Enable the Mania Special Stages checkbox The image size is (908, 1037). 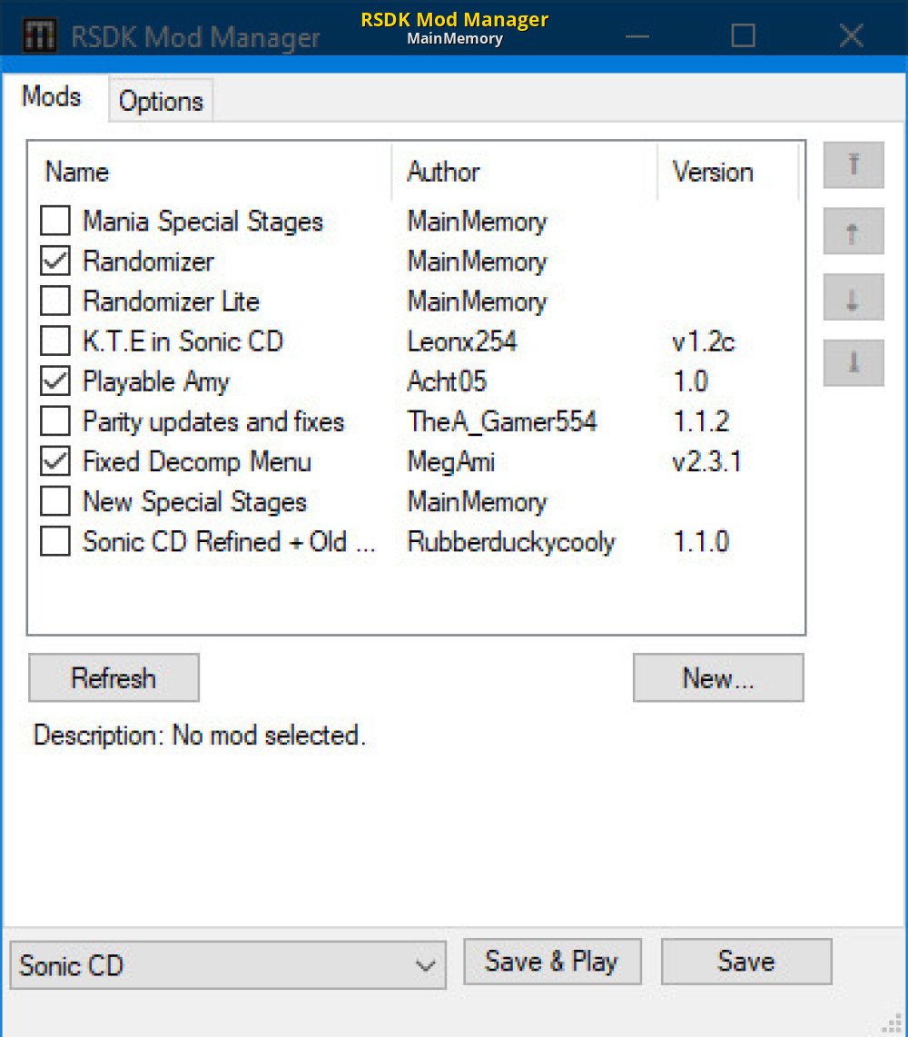[x=55, y=222]
